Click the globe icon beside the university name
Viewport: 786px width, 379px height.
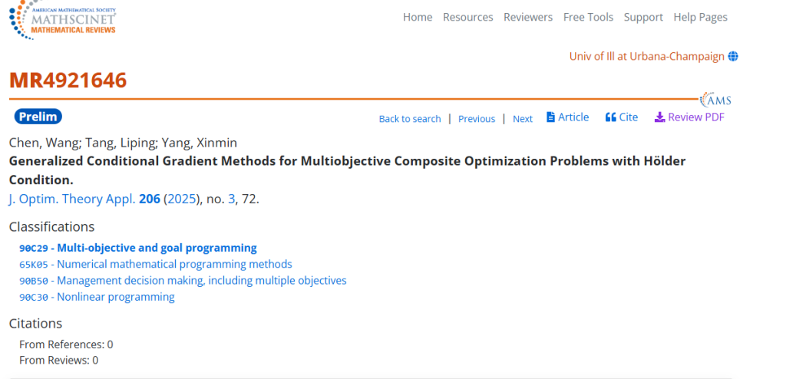733,57
